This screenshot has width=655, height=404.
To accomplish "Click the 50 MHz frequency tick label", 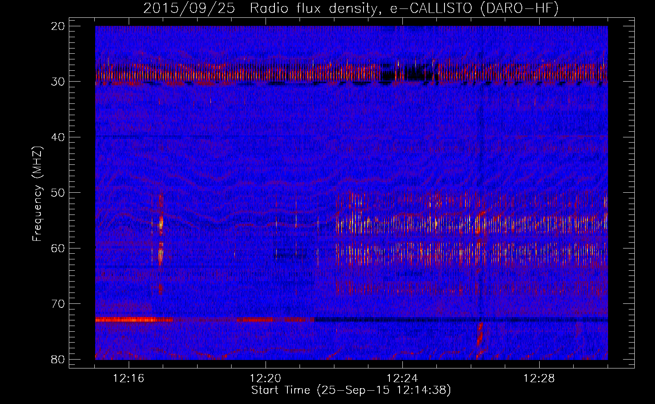I will tap(58, 193).
